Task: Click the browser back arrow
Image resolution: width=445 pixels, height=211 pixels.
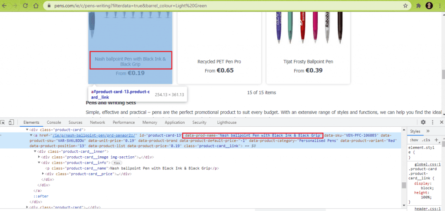Action: pos(4,6)
